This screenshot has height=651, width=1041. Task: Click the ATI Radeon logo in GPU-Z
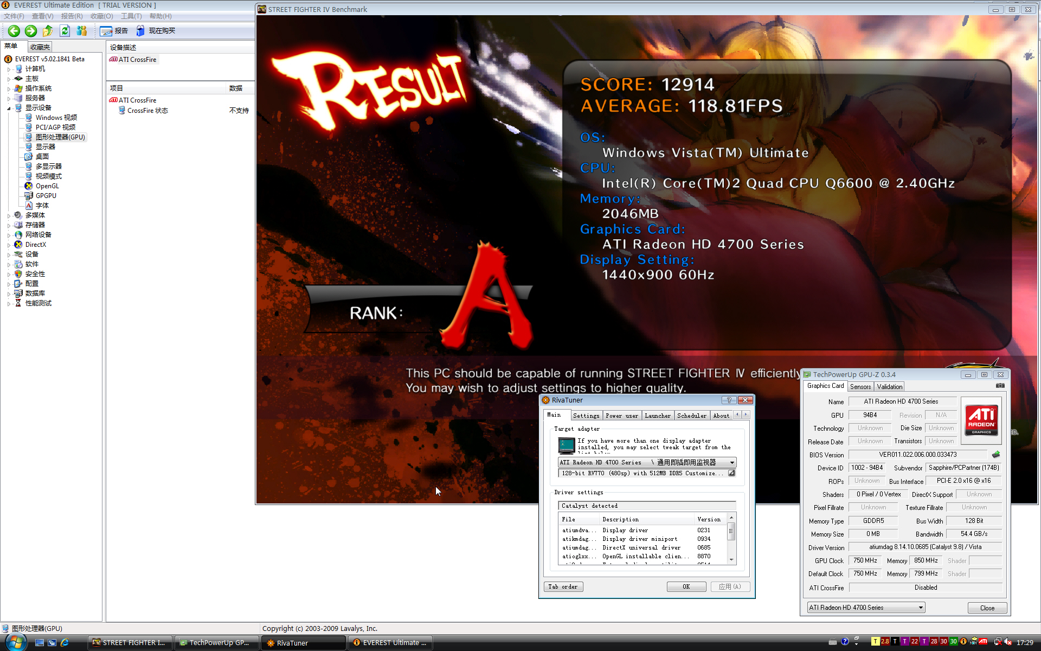(982, 420)
